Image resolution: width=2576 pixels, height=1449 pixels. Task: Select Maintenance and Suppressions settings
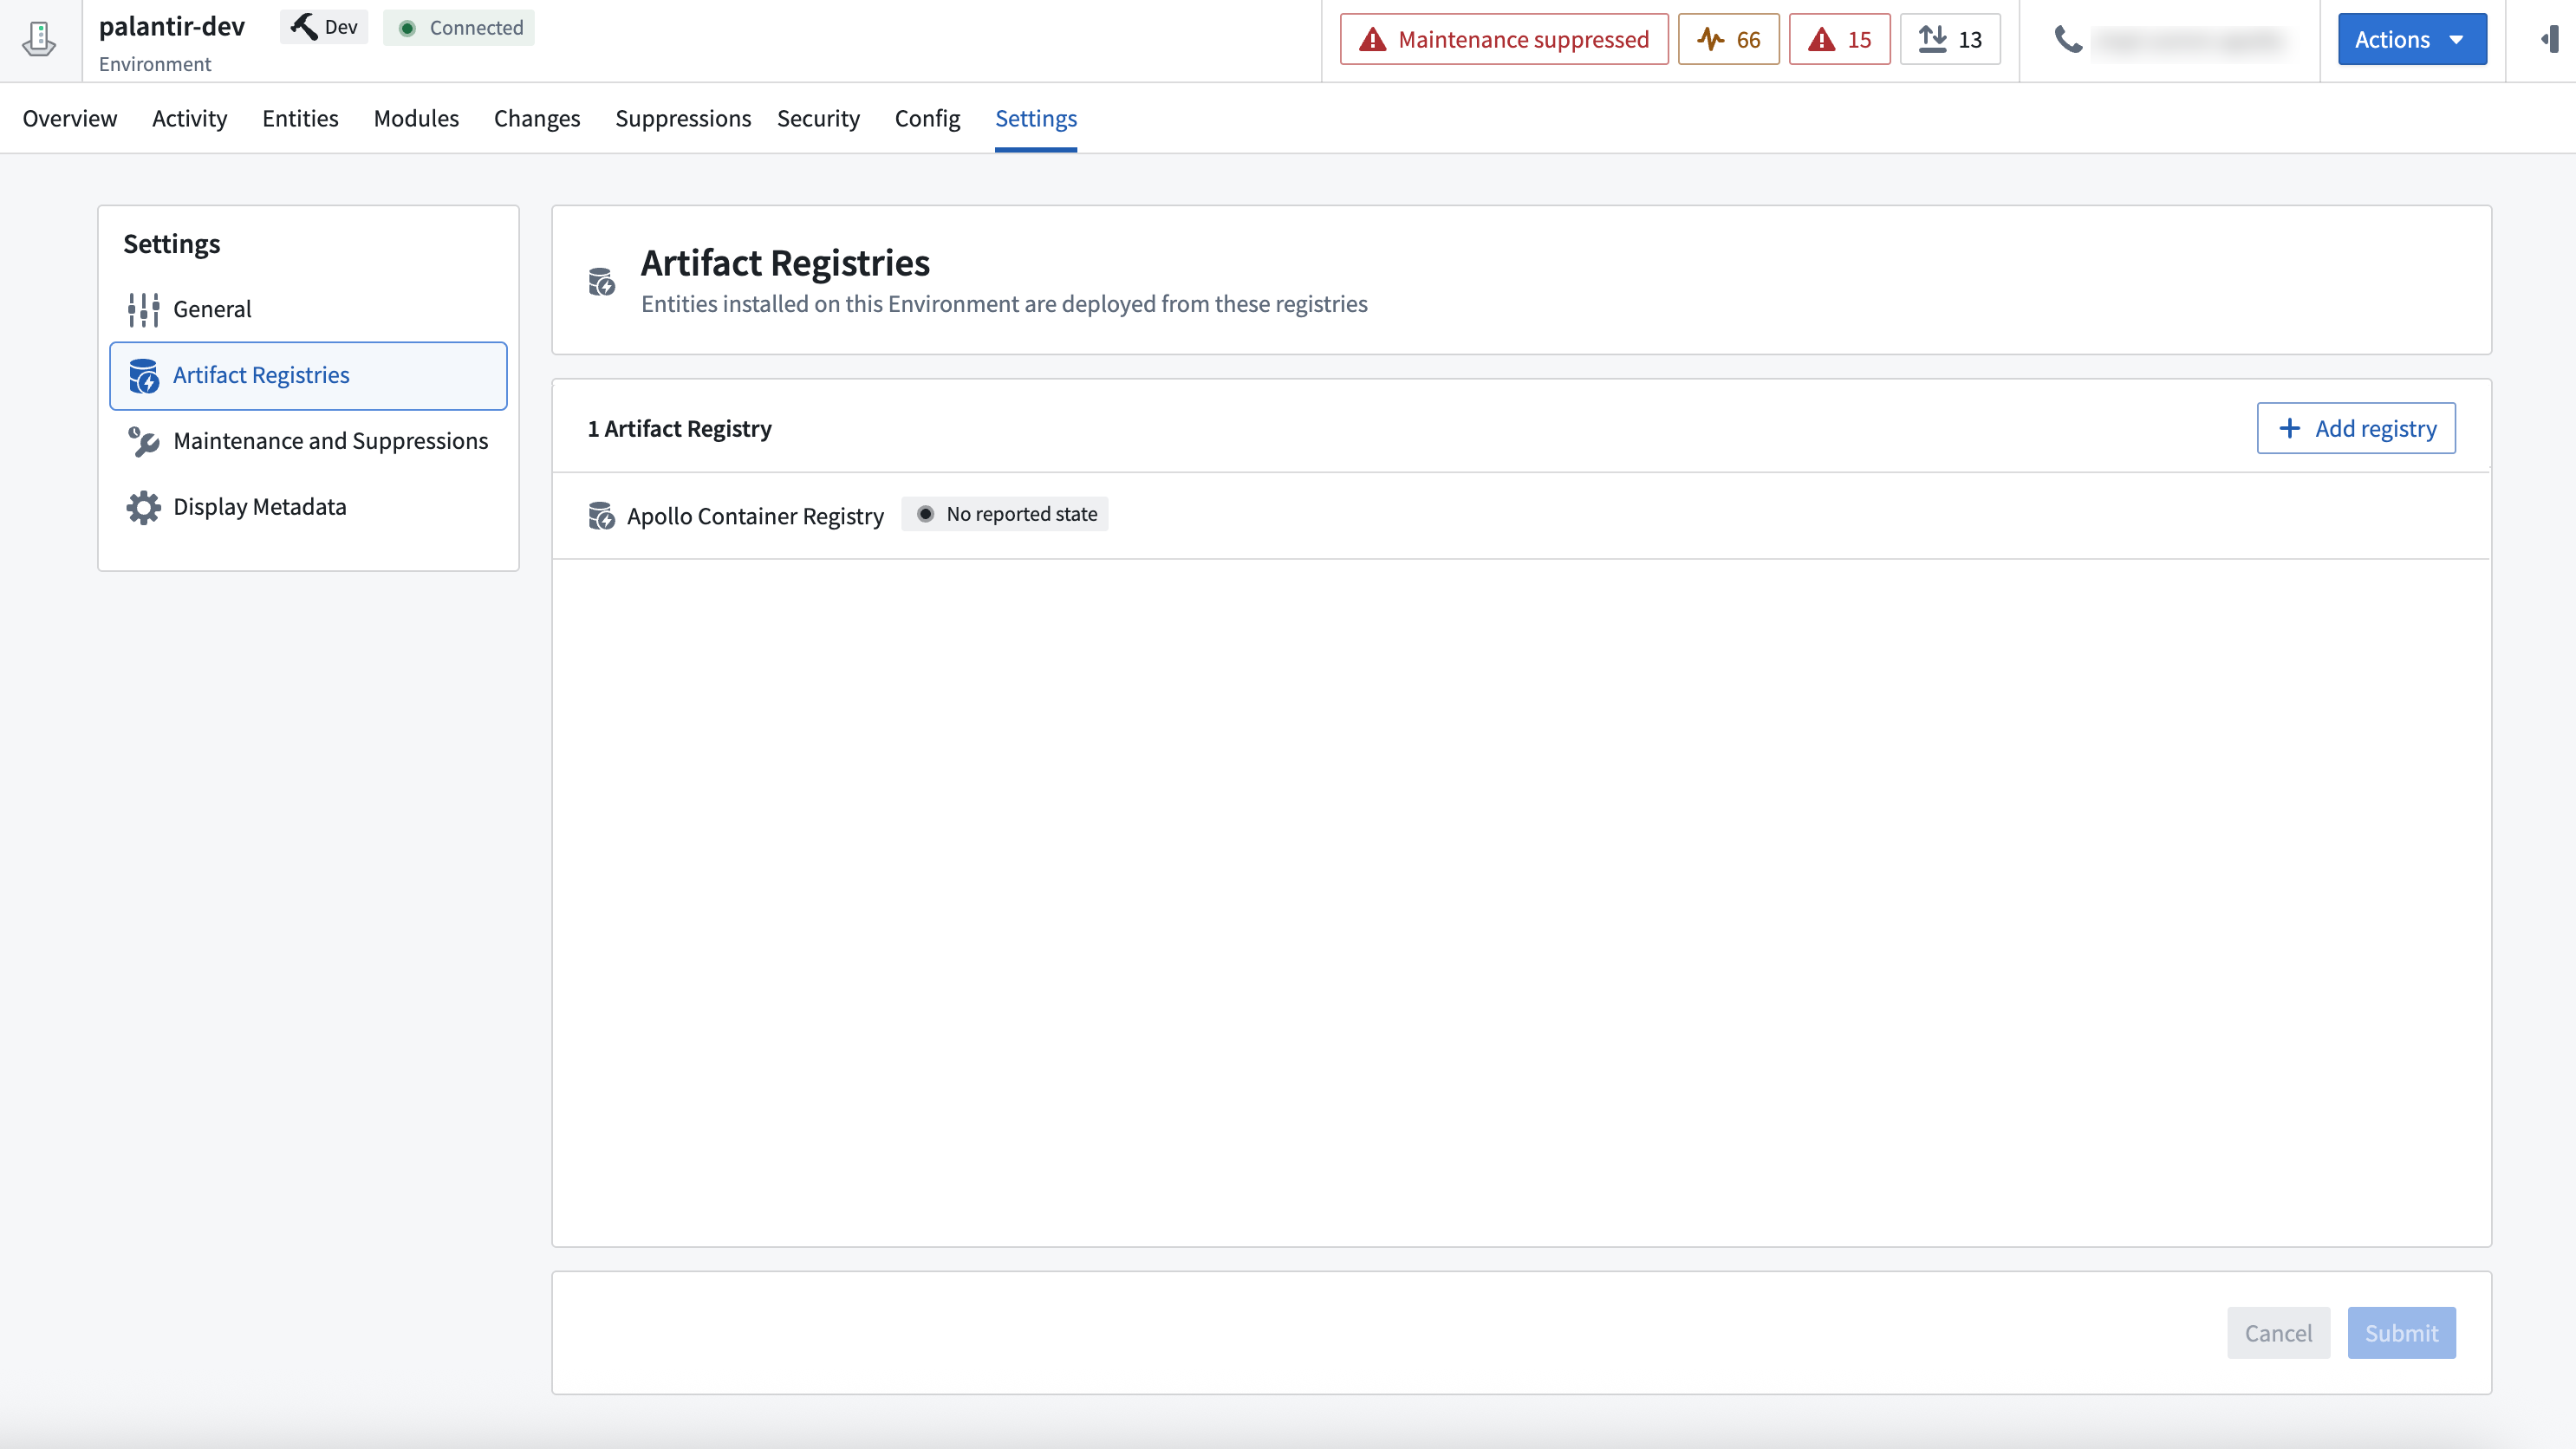[330, 441]
